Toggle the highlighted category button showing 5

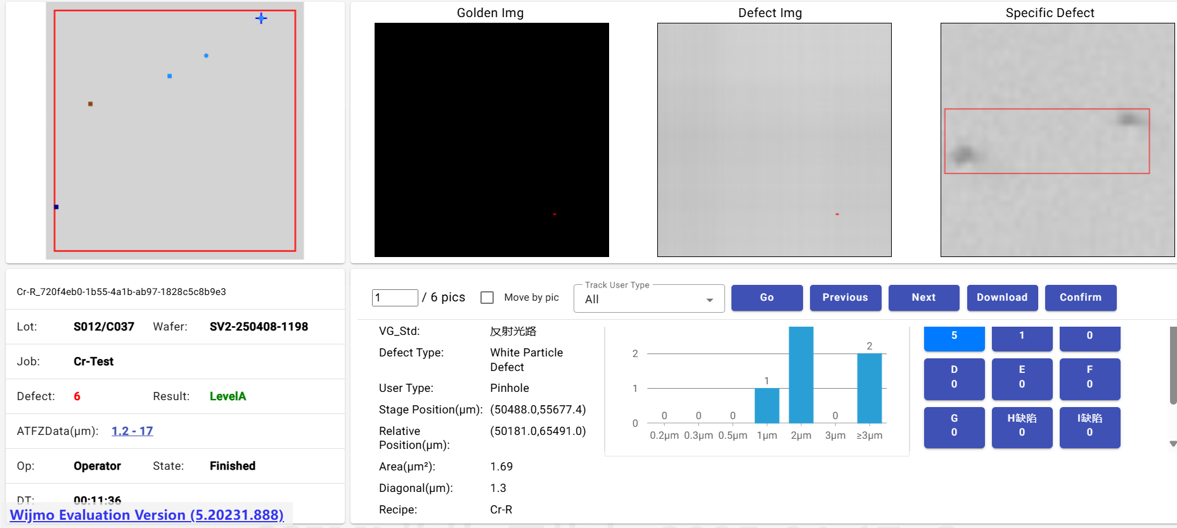click(953, 337)
